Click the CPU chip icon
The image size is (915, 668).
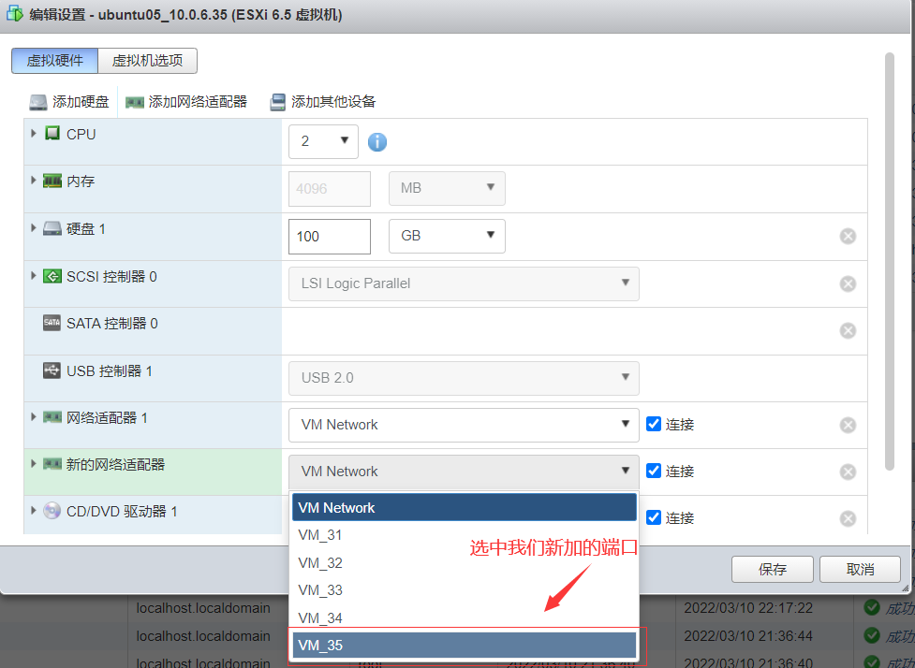(x=52, y=134)
